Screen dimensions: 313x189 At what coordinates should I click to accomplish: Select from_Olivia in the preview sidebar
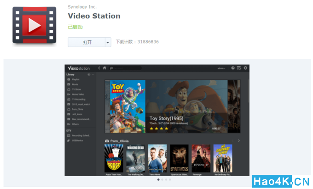pos(77,109)
